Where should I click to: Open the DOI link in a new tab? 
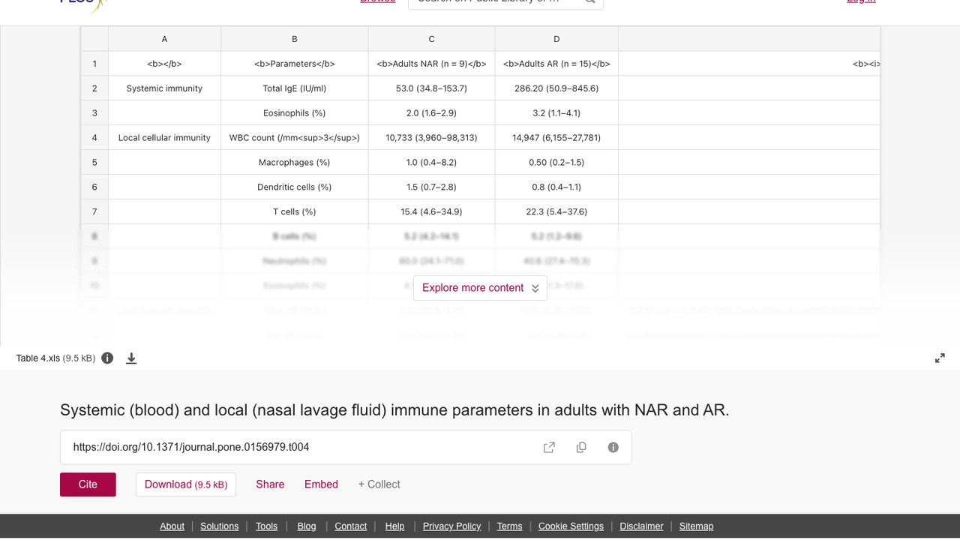[x=549, y=447]
